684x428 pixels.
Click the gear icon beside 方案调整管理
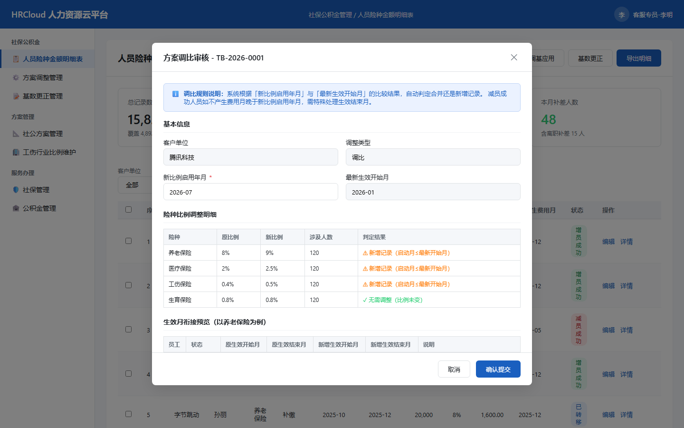[16, 78]
